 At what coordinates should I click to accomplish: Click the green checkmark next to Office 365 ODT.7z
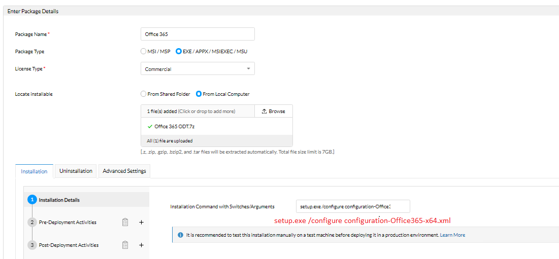(x=150, y=126)
